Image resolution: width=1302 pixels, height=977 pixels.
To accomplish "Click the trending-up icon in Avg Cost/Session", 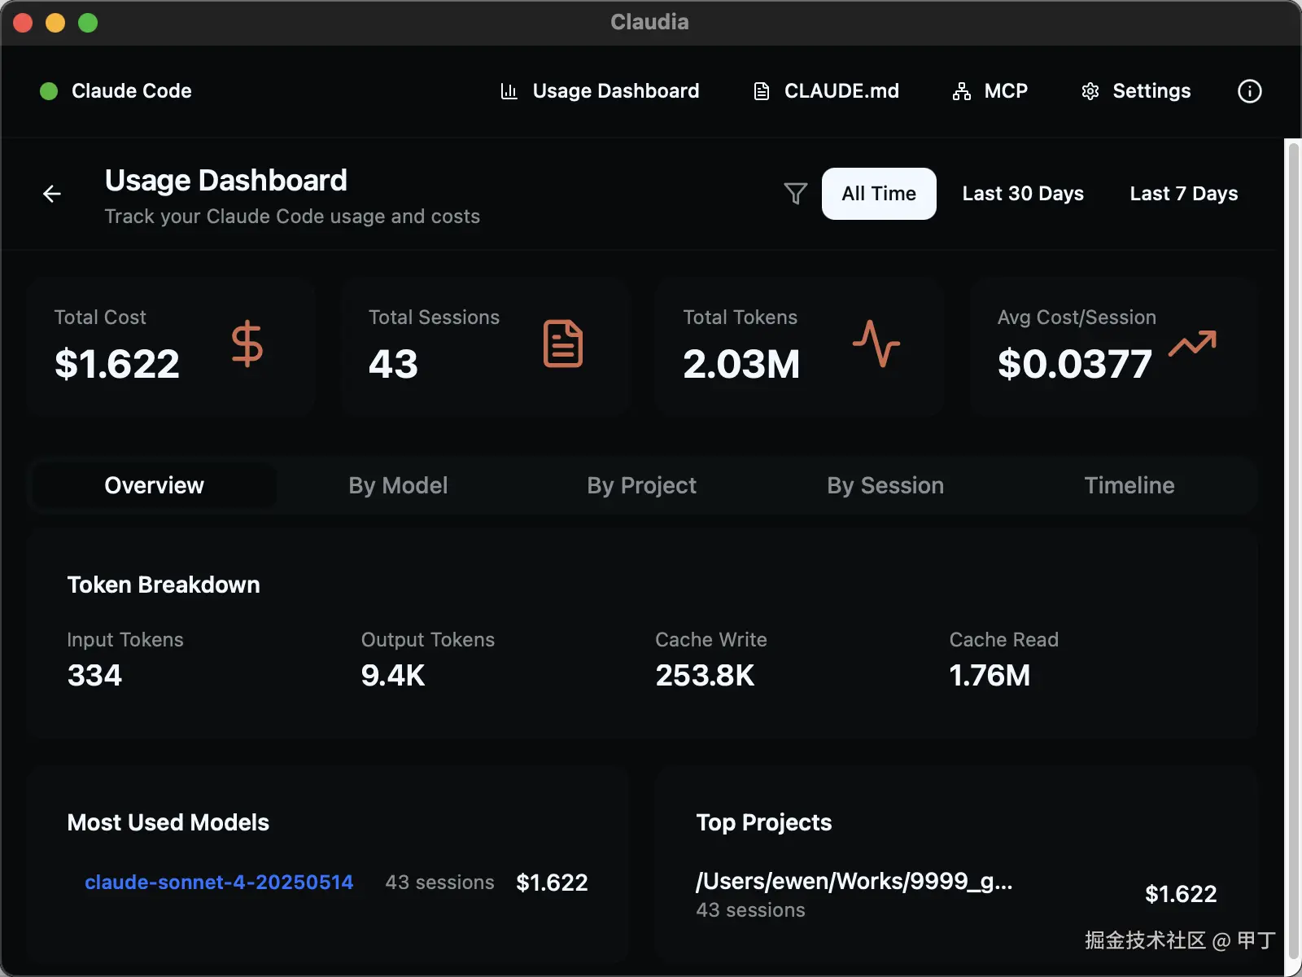I will click(1193, 344).
